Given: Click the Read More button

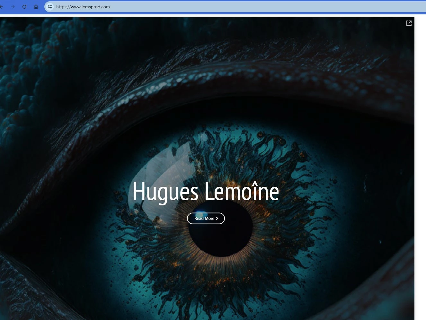Looking at the screenshot, I should tap(206, 218).
